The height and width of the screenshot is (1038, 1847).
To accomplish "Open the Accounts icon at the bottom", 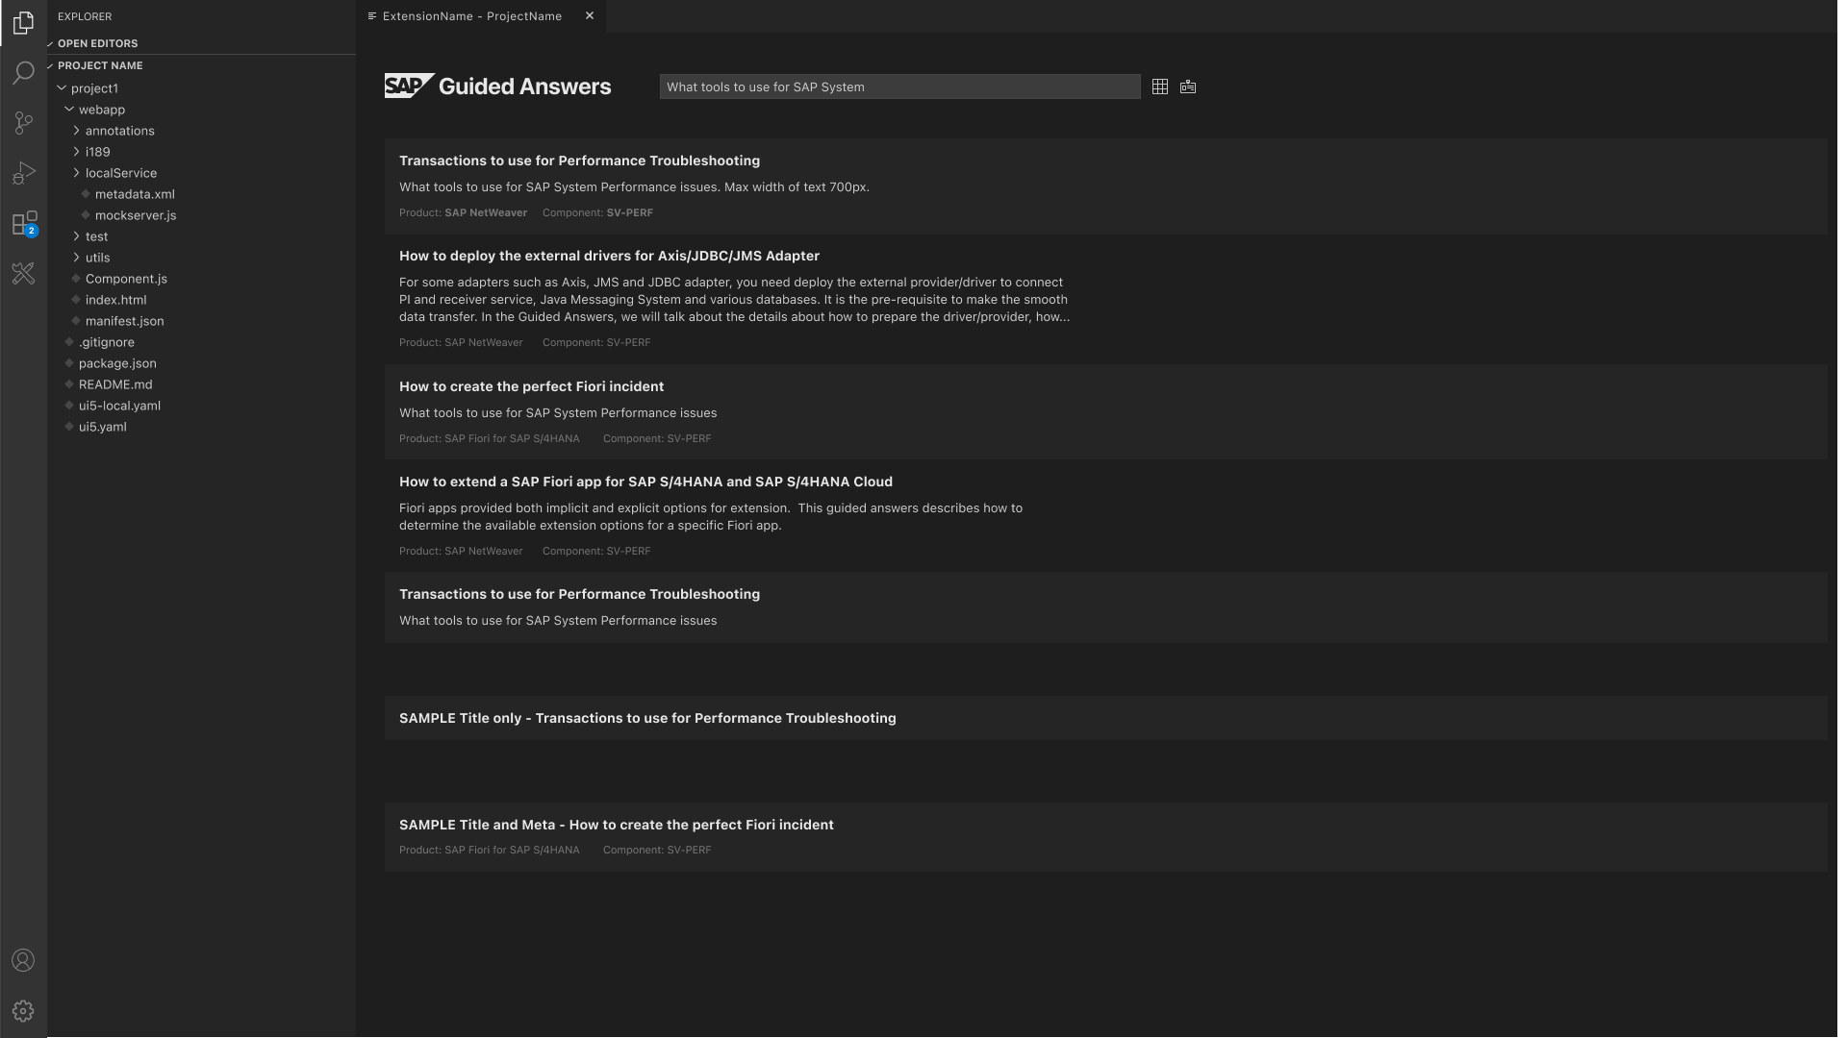I will tap(23, 959).
